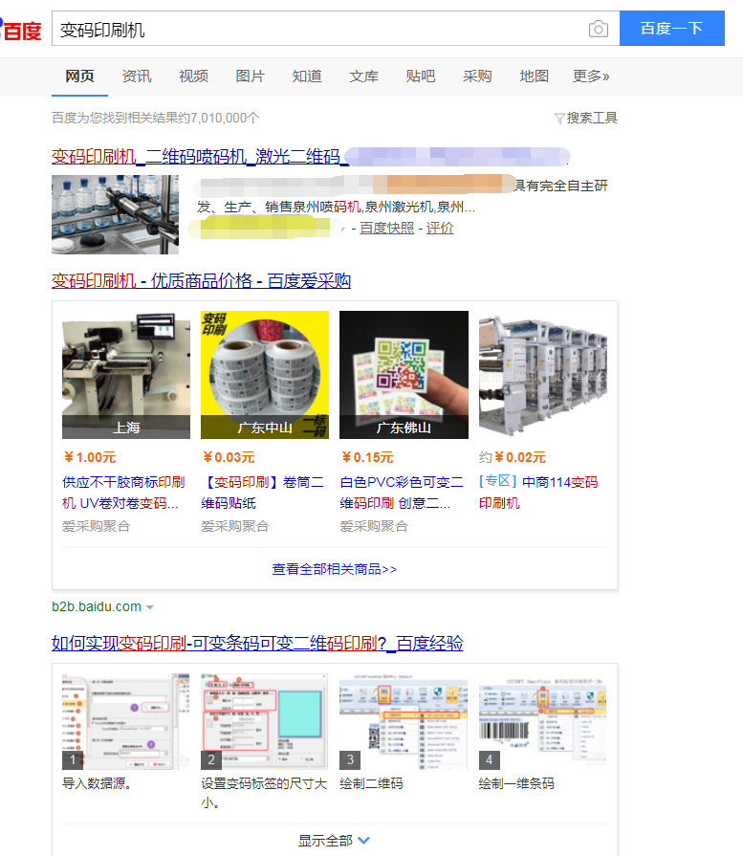Click the 评价 link
The width and height of the screenshot is (743, 856).
440,229
